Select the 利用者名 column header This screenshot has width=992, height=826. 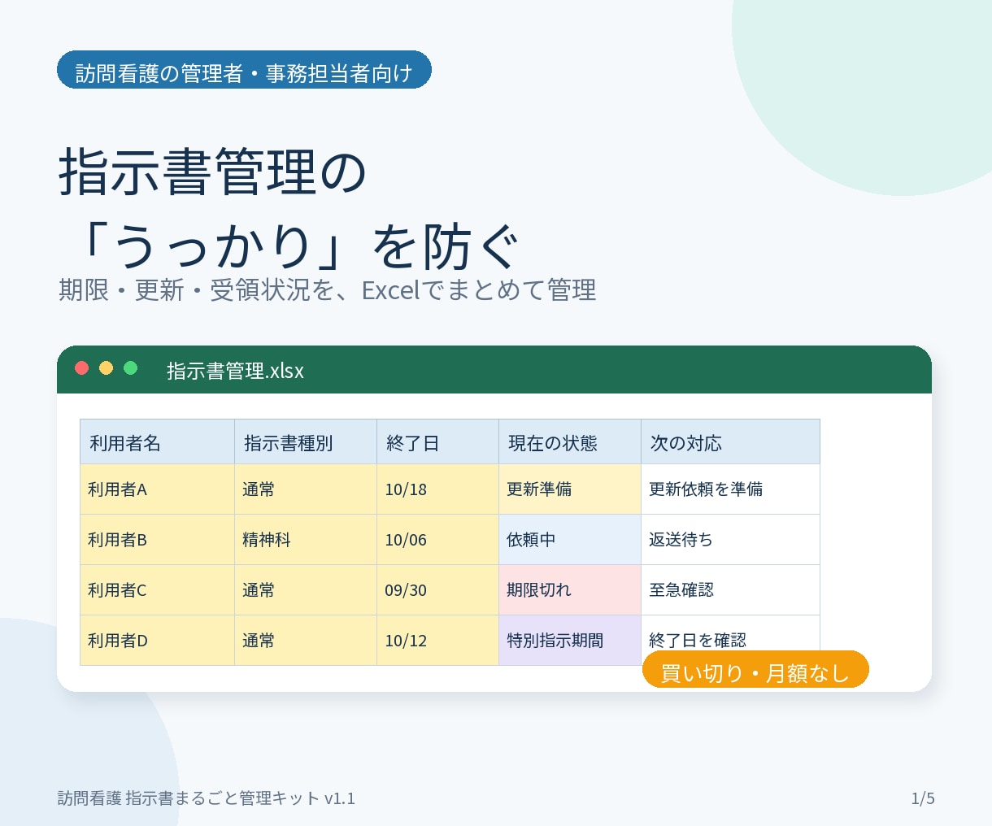tap(157, 442)
